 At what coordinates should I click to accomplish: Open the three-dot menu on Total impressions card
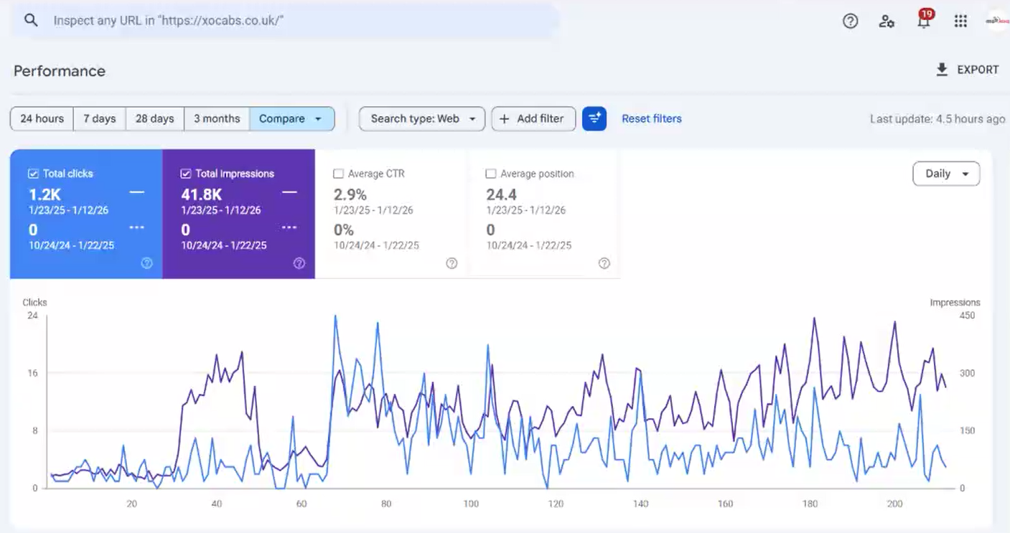(x=290, y=227)
